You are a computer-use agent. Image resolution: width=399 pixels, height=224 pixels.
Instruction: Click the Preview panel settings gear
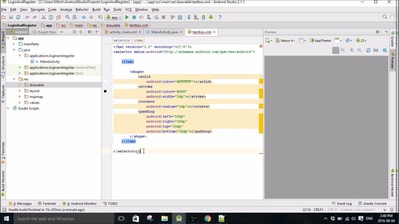coord(378,32)
